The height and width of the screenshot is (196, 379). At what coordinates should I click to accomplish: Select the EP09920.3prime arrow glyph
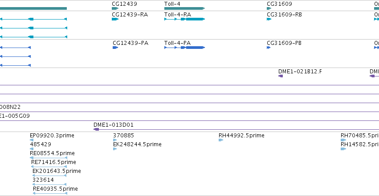[x=32, y=140]
